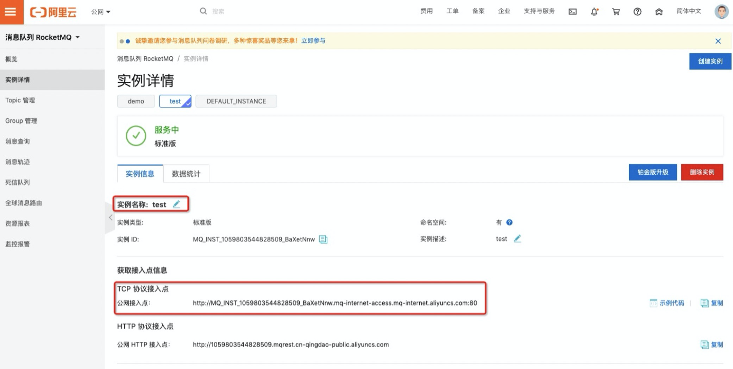Open Topic 管理 in sidebar
The width and height of the screenshot is (733, 369).
pyautogui.click(x=52, y=100)
